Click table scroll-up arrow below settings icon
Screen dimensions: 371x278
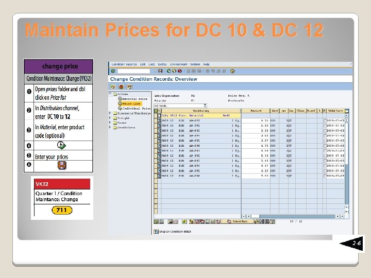pyautogui.click(x=347, y=116)
